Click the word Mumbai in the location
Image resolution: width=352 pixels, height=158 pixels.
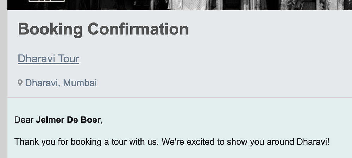(x=80, y=83)
